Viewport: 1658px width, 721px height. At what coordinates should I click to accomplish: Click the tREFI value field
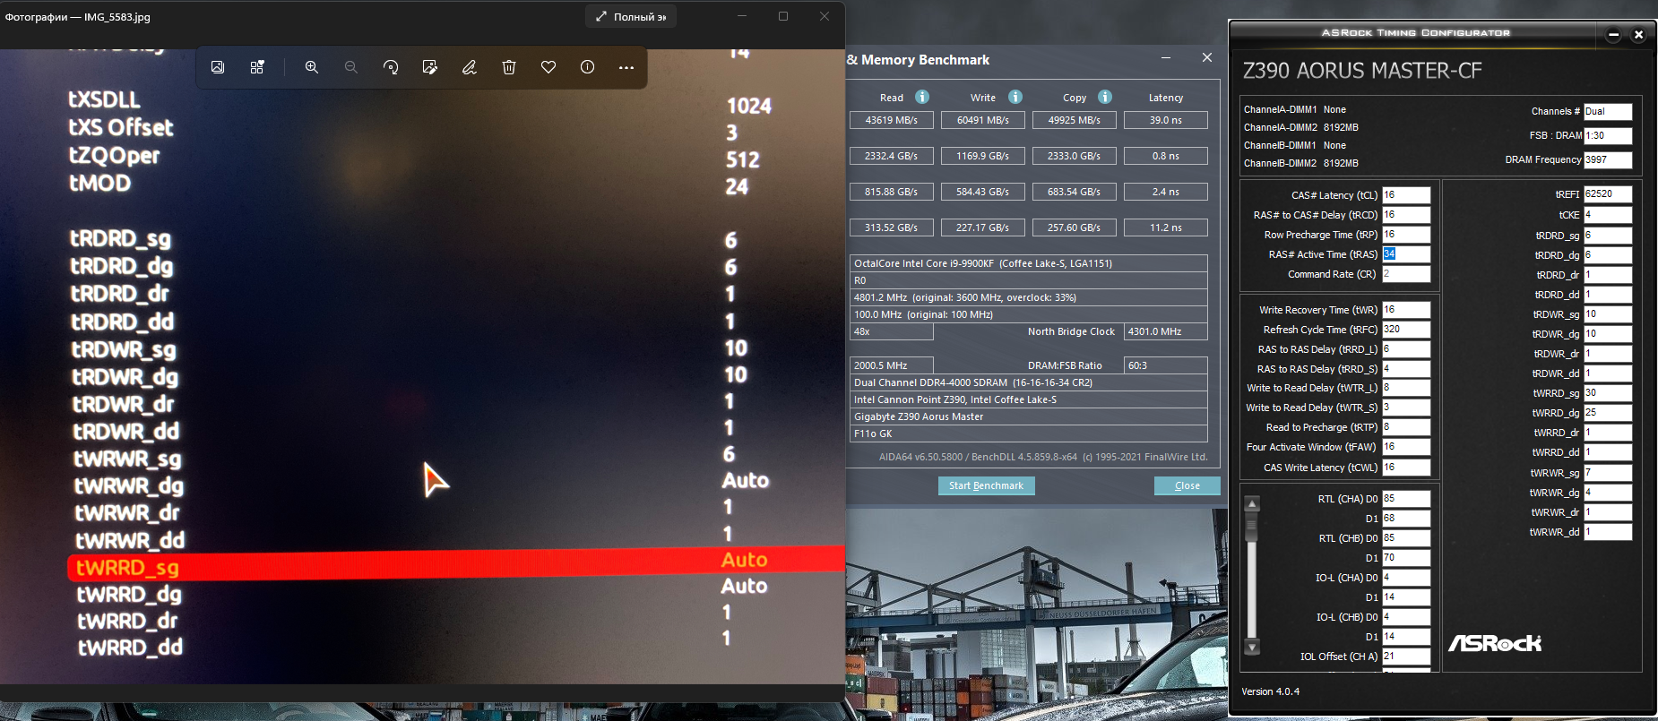pos(1608,194)
